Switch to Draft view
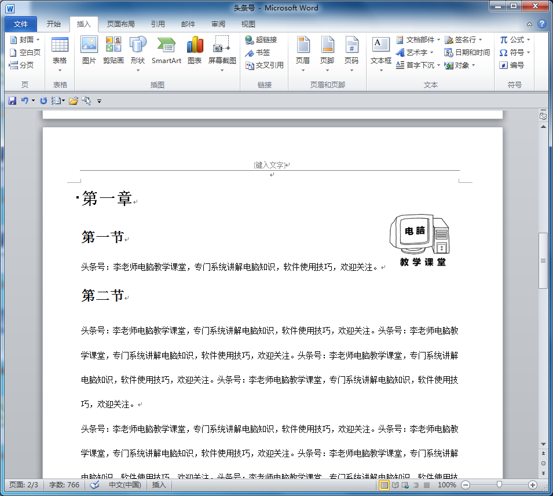This screenshot has height=496, width=553. coord(427,485)
